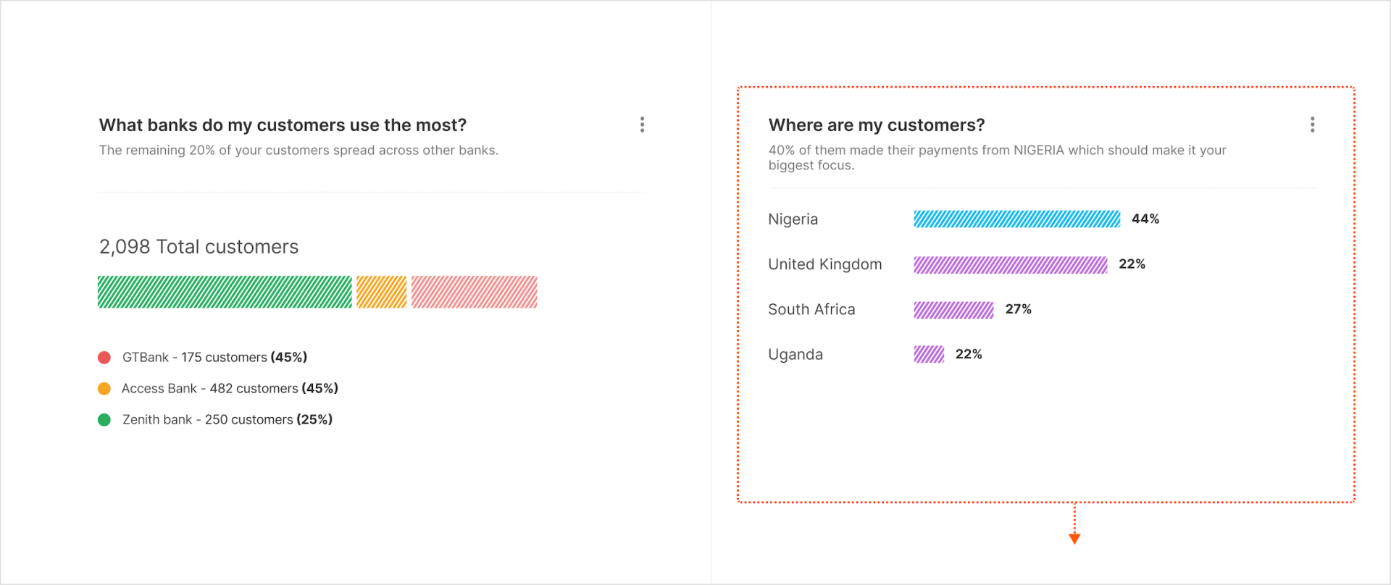Select the 'Where are my customers?' card title
This screenshot has width=1391, height=585.
pyautogui.click(x=877, y=125)
